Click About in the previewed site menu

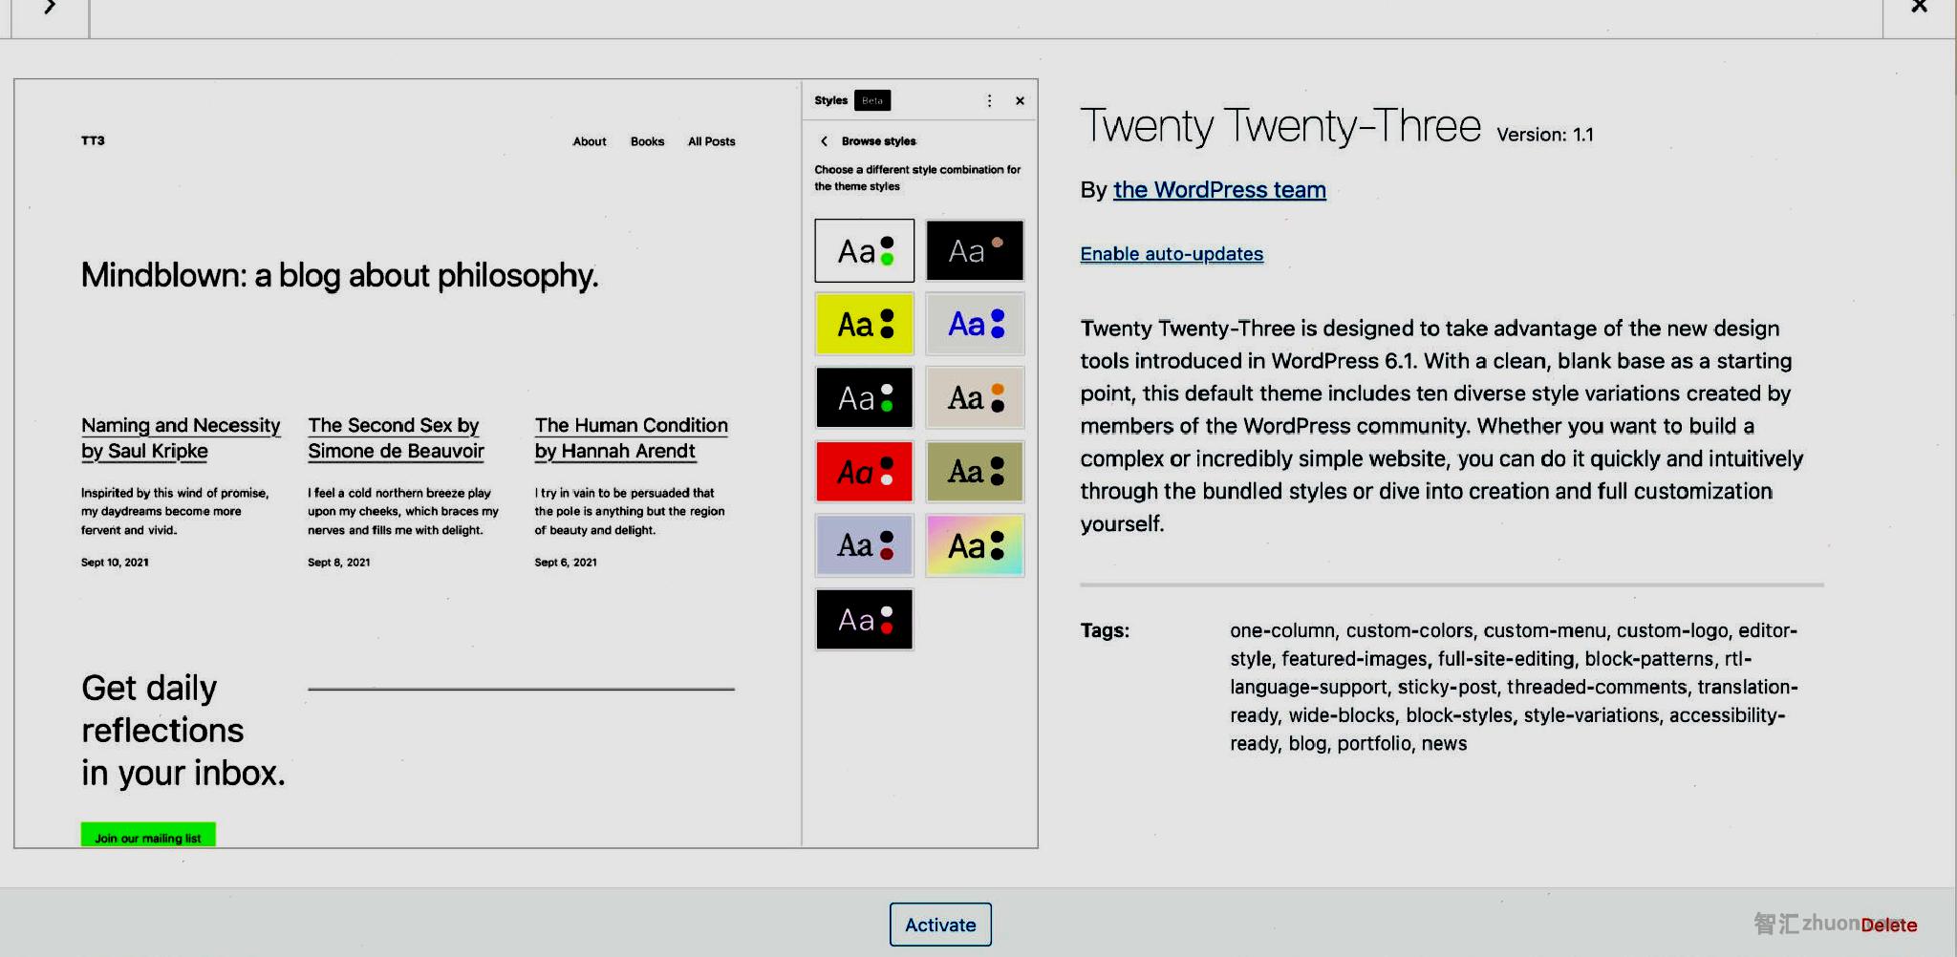click(590, 141)
